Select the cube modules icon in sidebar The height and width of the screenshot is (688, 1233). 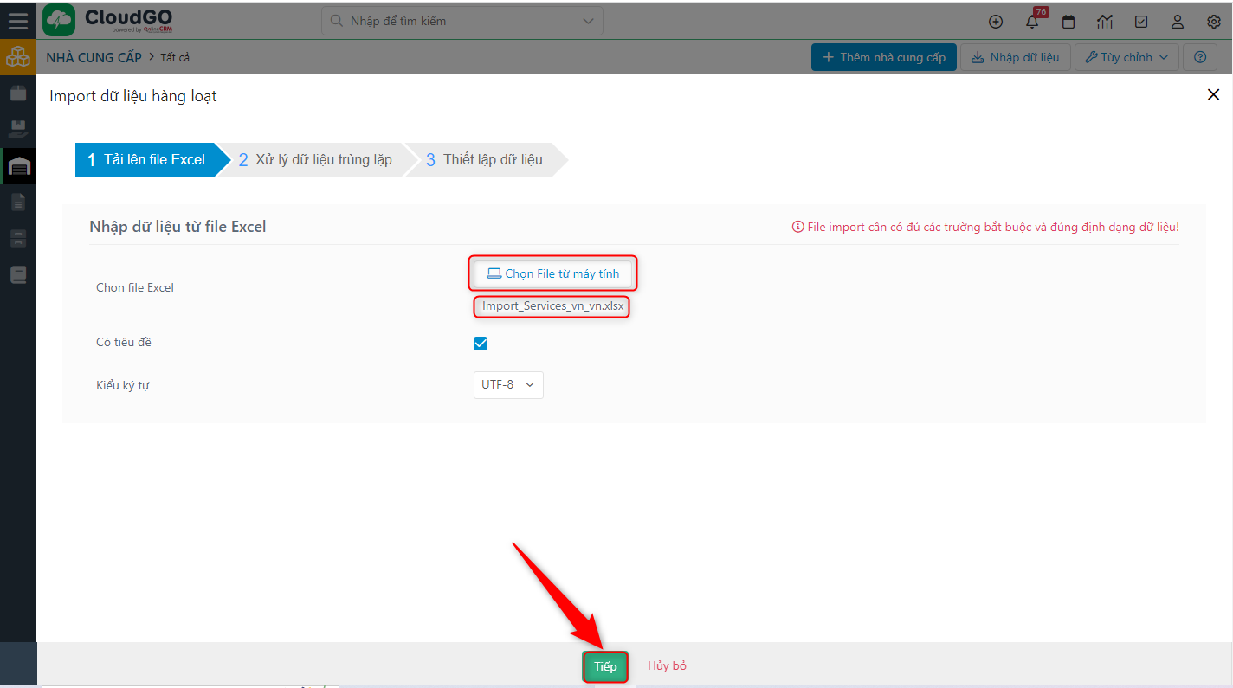(18, 57)
